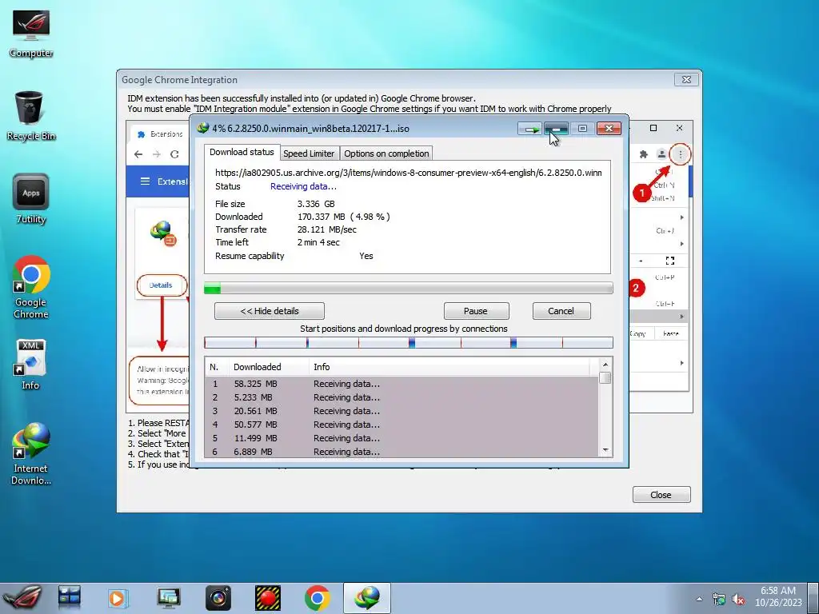819x614 pixels.
Task: Click the green arrow button in IDM title bar
Action: coord(530,129)
